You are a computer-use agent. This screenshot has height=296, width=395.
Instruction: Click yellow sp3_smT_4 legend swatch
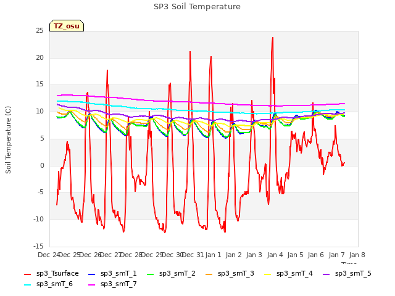tap(268, 274)
